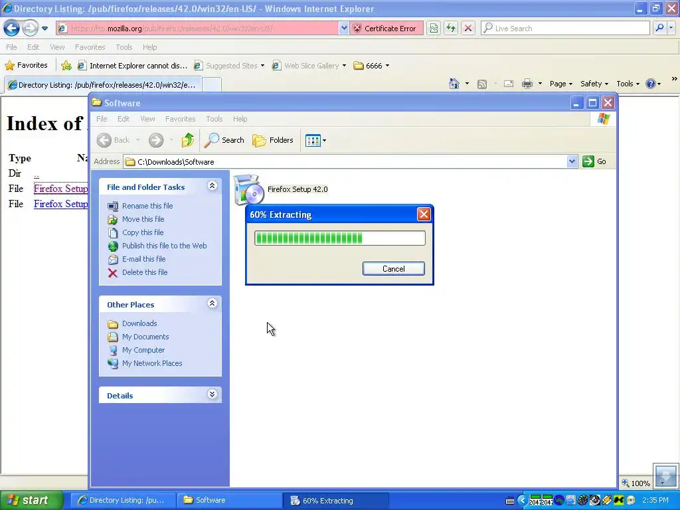Open the File menu in Software window
This screenshot has height=510, width=680.
[102, 119]
